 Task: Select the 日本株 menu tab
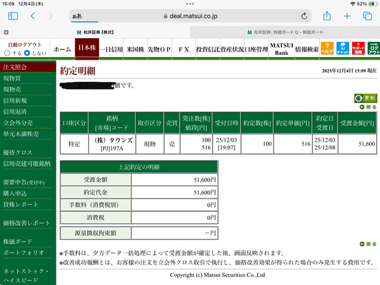(x=87, y=48)
